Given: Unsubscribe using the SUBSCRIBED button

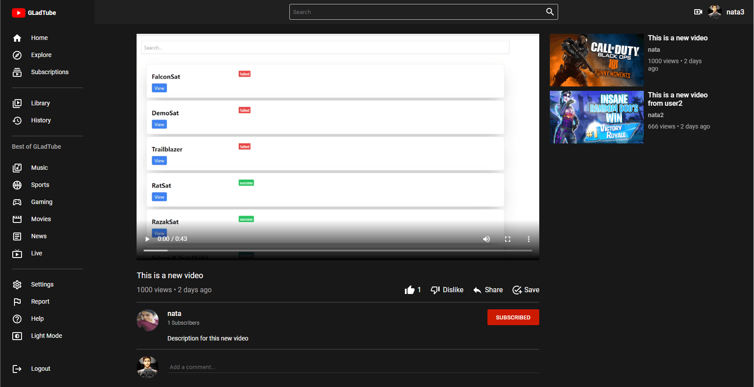Looking at the screenshot, I should [x=513, y=317].
